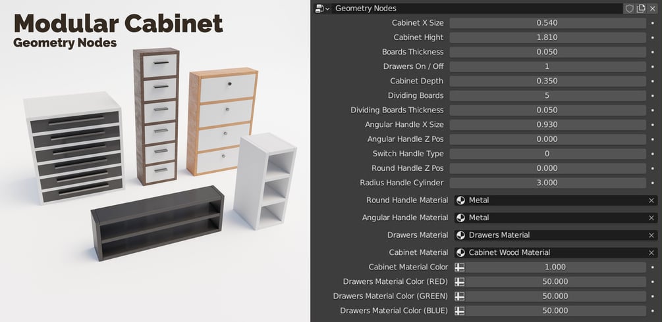
Task: Adjust Drawers Material Color (GREEN) value field
Action: pyautogui.click(x=555, y=296)
